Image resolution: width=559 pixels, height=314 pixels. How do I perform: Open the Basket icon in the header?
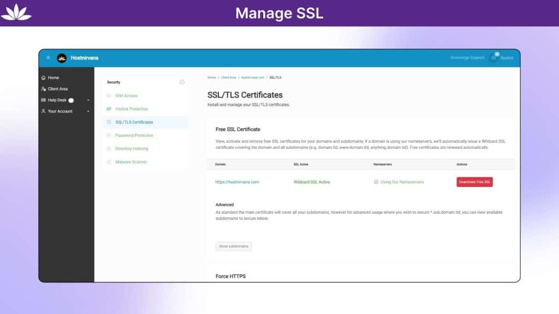494,58
